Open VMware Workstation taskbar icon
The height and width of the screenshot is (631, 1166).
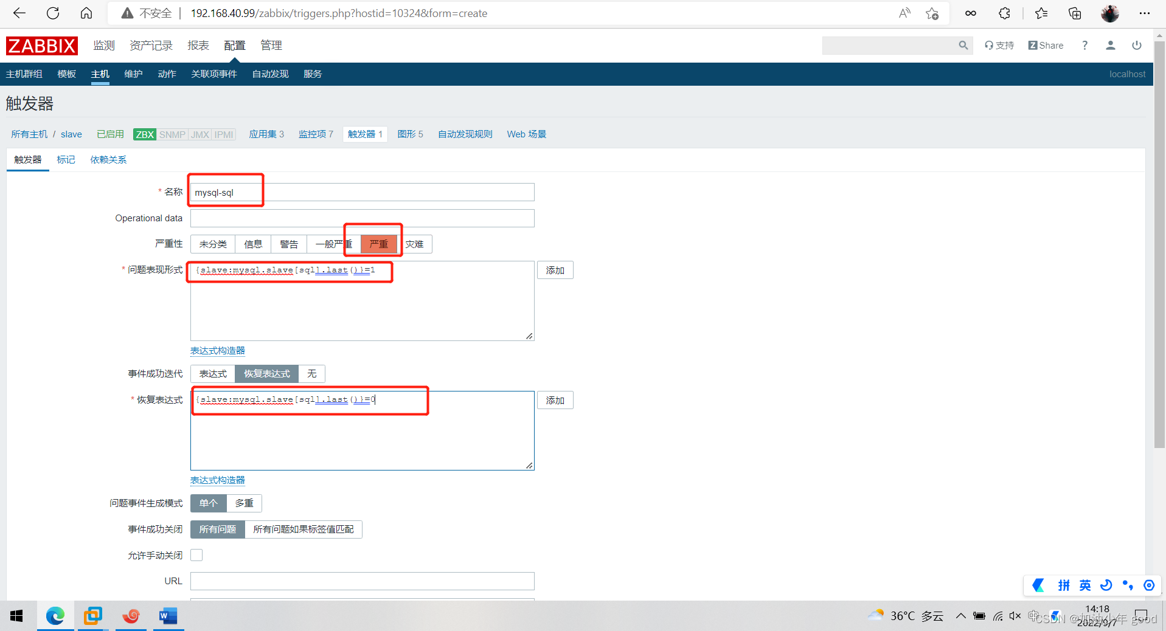(x=93, y=616)
